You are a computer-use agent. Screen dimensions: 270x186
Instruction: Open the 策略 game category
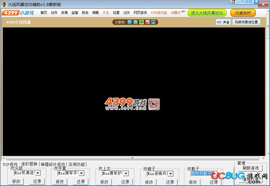[x=95, y=13]
